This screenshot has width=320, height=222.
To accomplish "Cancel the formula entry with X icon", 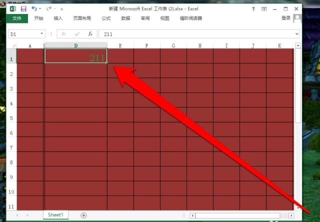I will tap(63, 34).
